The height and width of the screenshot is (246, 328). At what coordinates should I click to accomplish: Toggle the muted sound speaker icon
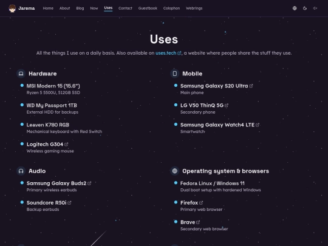315,9
